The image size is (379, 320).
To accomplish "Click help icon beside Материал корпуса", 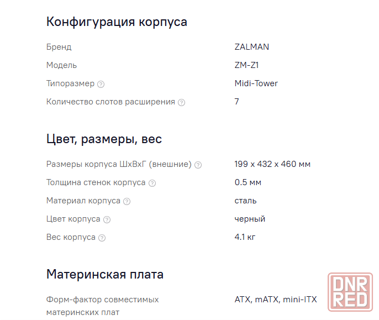I will tap(127, 202).
